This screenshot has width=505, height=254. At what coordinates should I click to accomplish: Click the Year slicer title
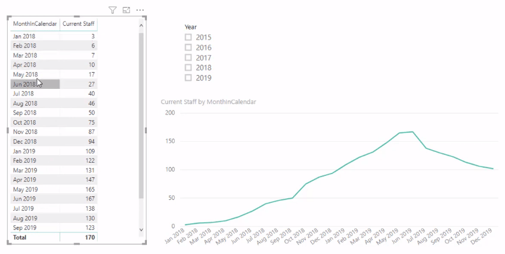[191, 27]
